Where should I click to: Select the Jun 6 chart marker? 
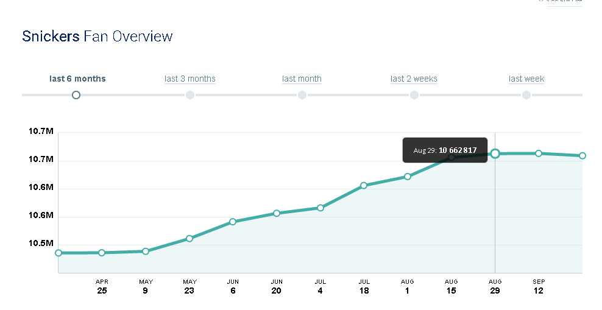(x=233, y=222)
